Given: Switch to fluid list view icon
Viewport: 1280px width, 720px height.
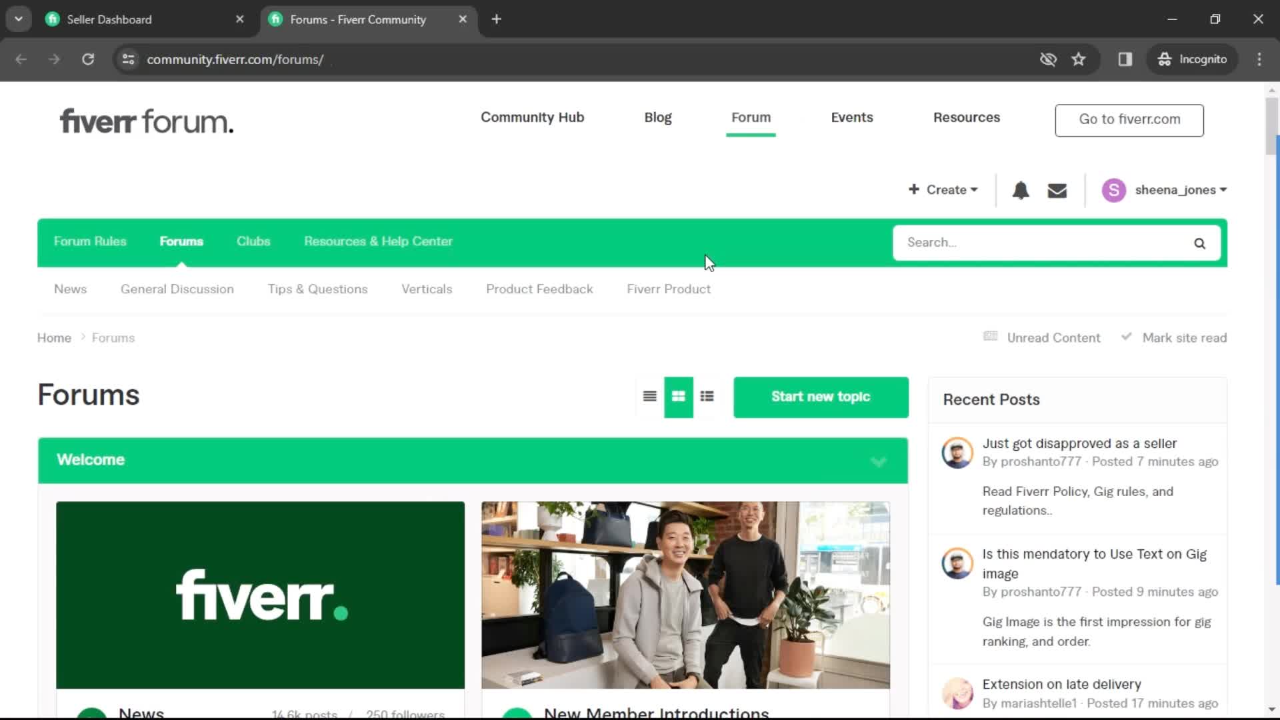Looking at the screenshot, I should point(707,397).
